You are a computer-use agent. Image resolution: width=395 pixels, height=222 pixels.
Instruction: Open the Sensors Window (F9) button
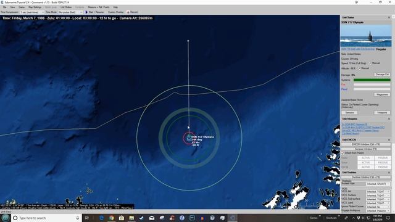pyautogui.click(x=366, y=149)
